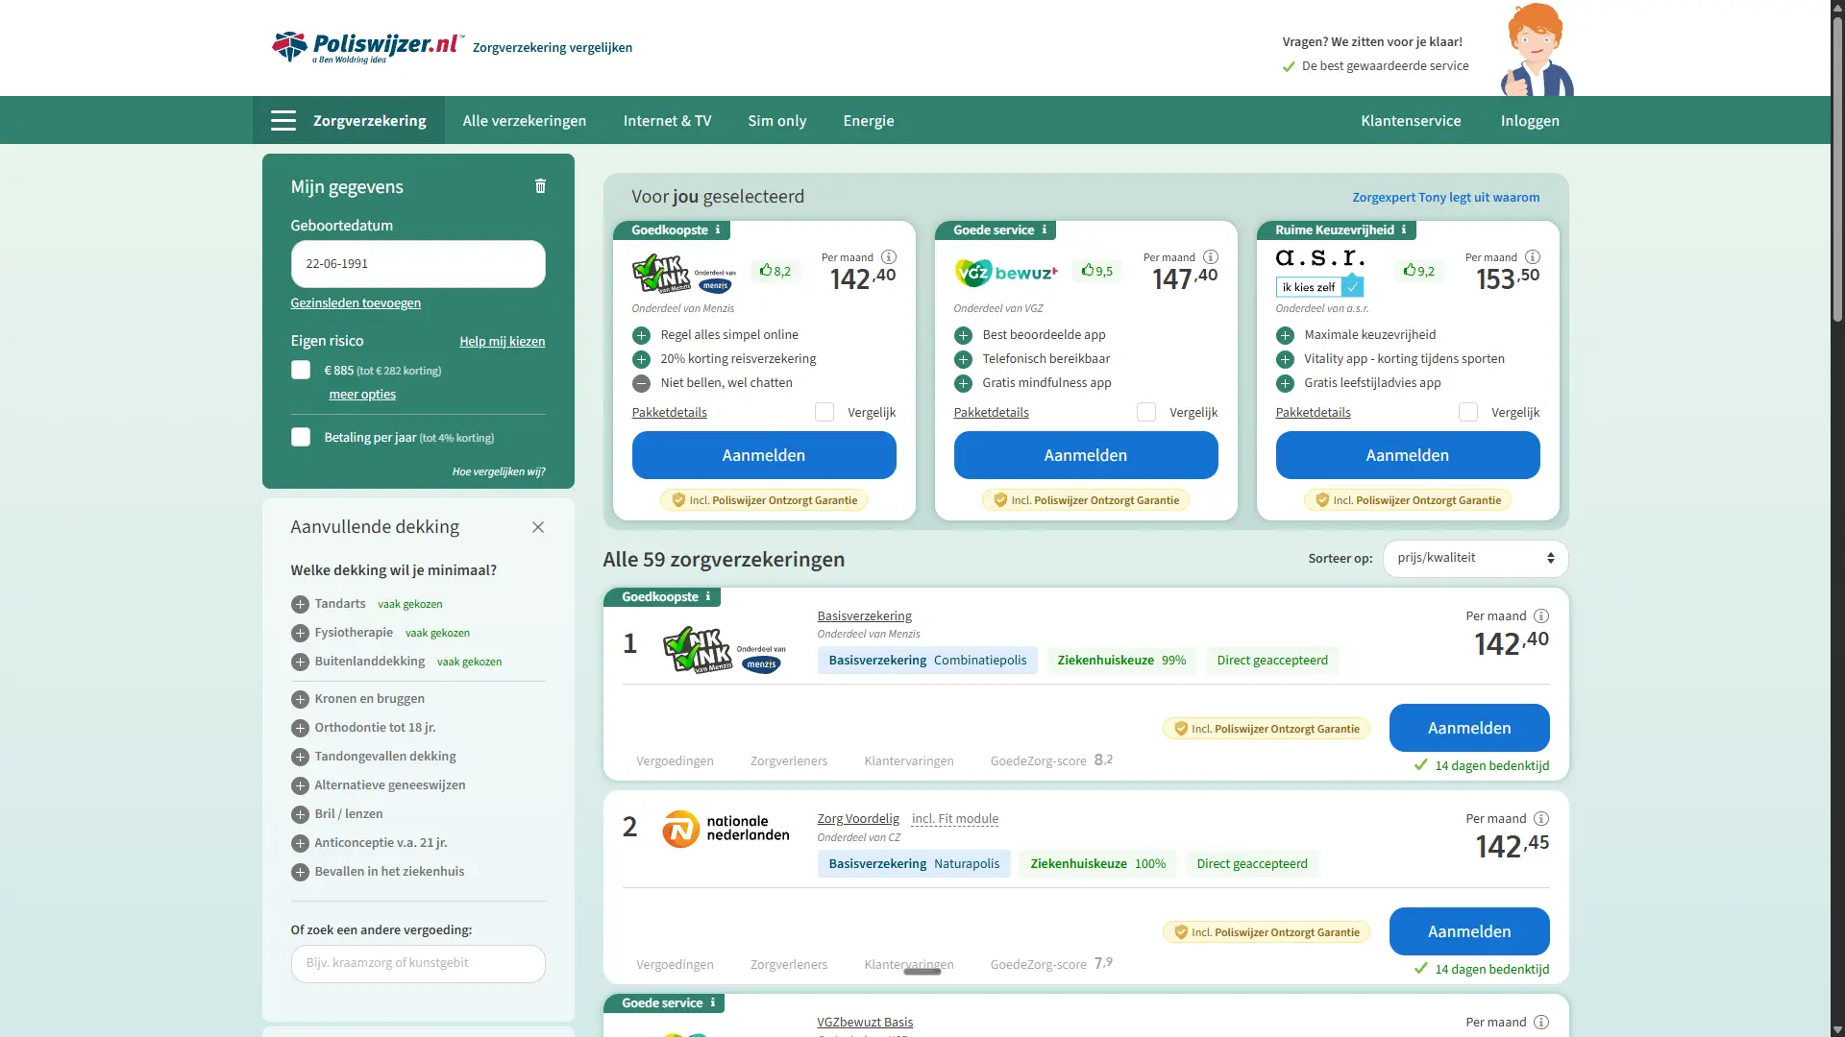Open info icon beside 153,50 Per maand
This screenshot has height=1037, width=1845.
coord(1533,257)
